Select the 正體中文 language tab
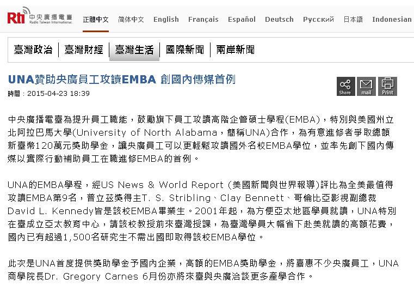This screenshot has width=414, height=285. tap(96, 19)
